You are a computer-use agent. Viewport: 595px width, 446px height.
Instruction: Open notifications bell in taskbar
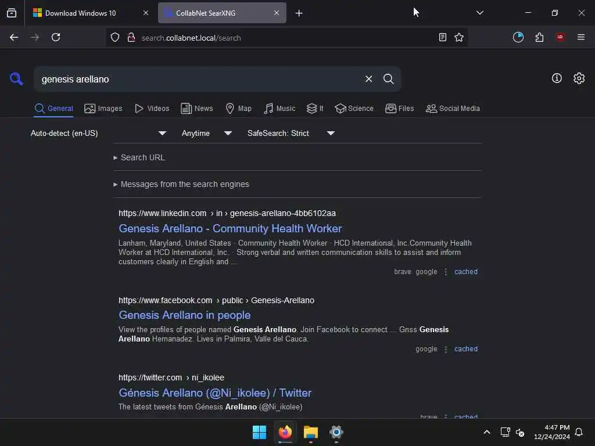(x=579, y=432)
